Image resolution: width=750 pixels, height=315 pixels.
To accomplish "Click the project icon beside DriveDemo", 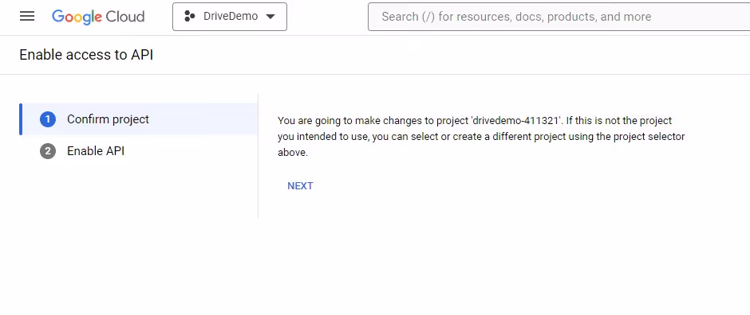I will 189,17.
